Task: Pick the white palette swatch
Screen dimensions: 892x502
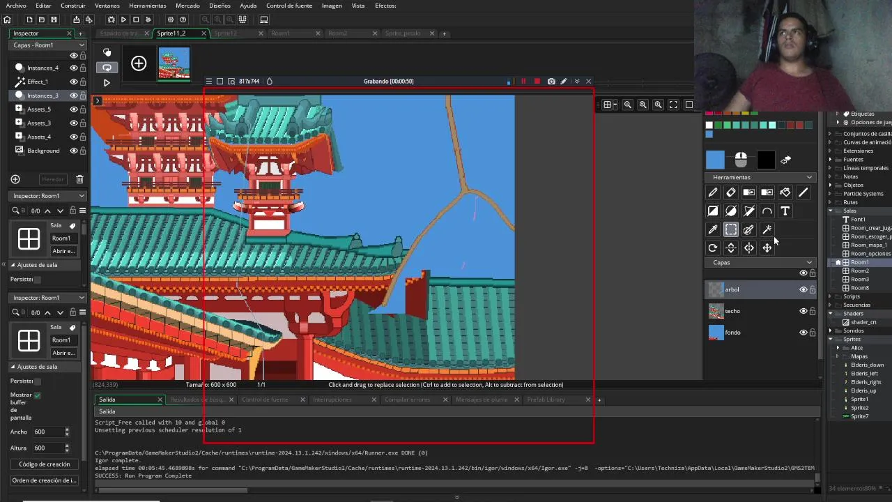Action: (709, 125)
